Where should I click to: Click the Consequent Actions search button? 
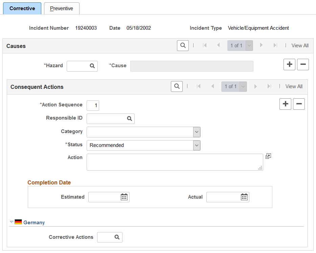[177, 86]
